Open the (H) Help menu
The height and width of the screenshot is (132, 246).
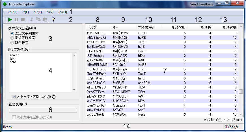pos(62,12)
